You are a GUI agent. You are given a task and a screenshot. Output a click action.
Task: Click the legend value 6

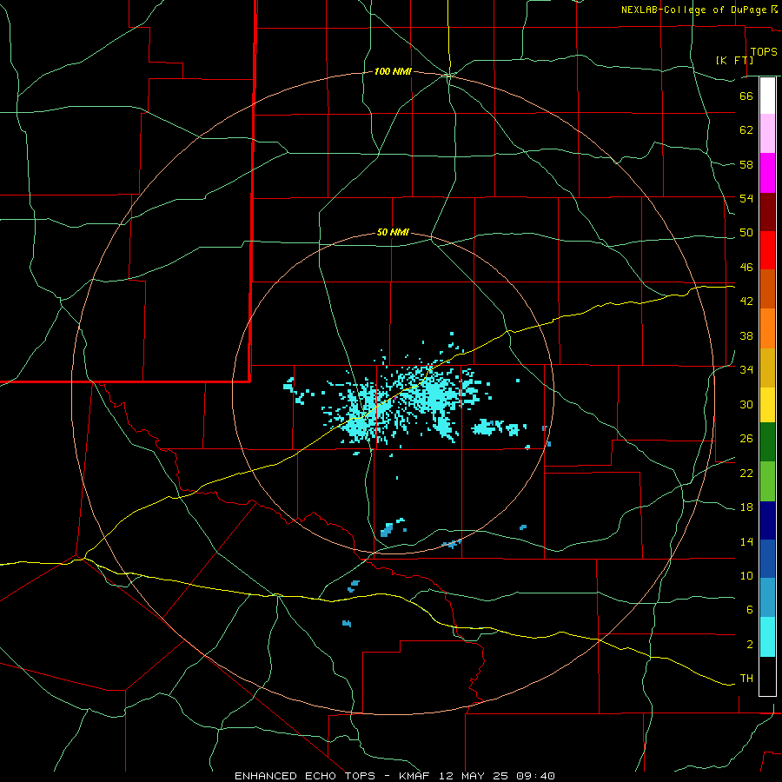[749, 610]
